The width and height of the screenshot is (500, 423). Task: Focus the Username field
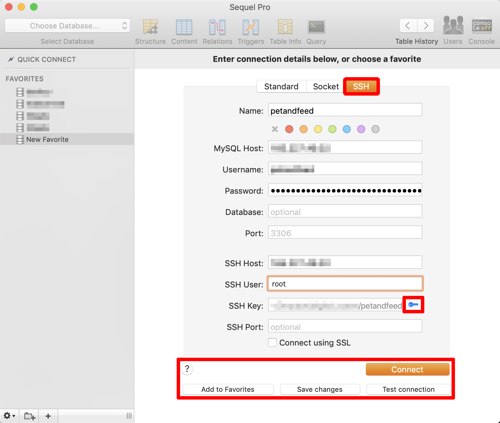(x=345, y=169)
